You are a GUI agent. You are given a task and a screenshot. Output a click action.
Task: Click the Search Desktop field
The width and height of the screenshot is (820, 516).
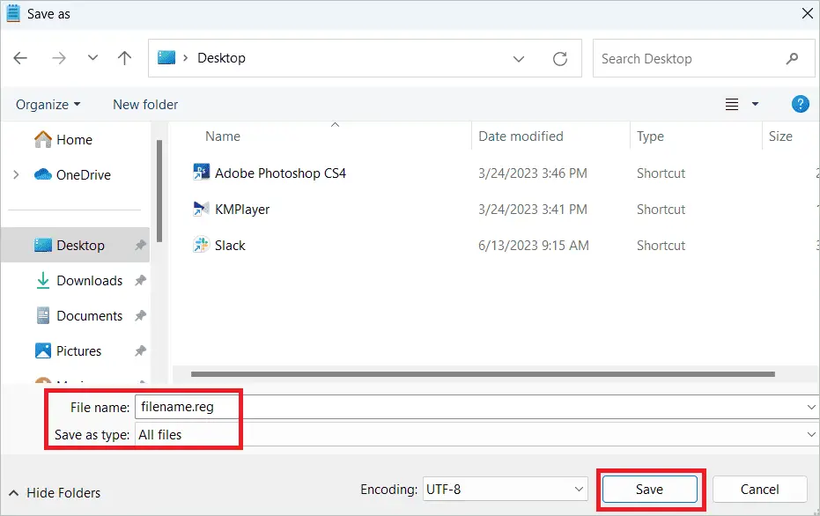687,59
